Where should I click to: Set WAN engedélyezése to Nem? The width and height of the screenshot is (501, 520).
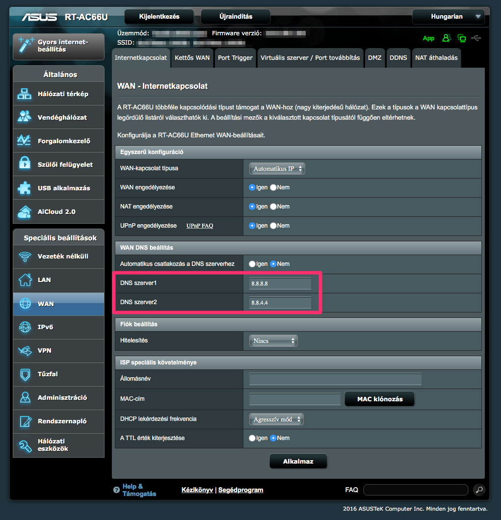tap(273, 187)
